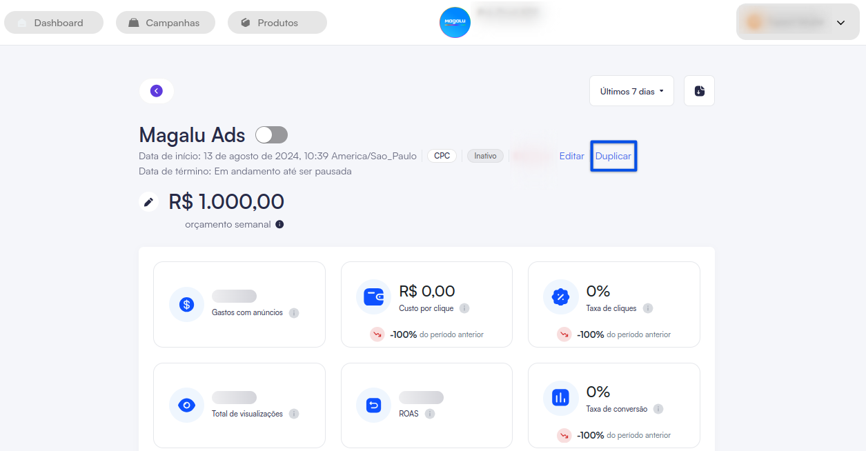
Task: Expand the user account menu chevron
Action: [840, 23]
